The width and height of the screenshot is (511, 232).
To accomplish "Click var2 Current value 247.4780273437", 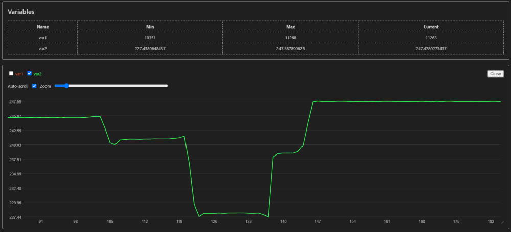I will [431, 48].
